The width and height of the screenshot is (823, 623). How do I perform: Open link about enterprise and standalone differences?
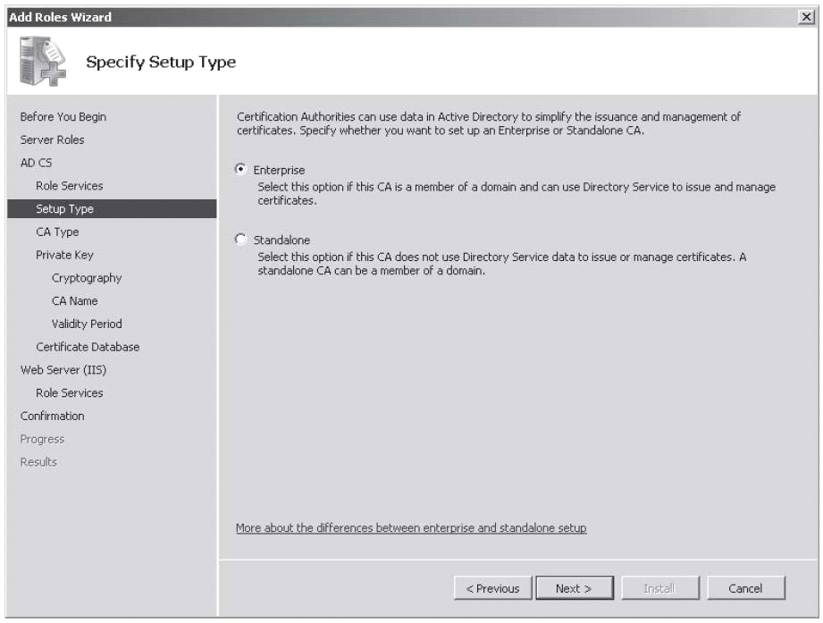coord(411,528)
